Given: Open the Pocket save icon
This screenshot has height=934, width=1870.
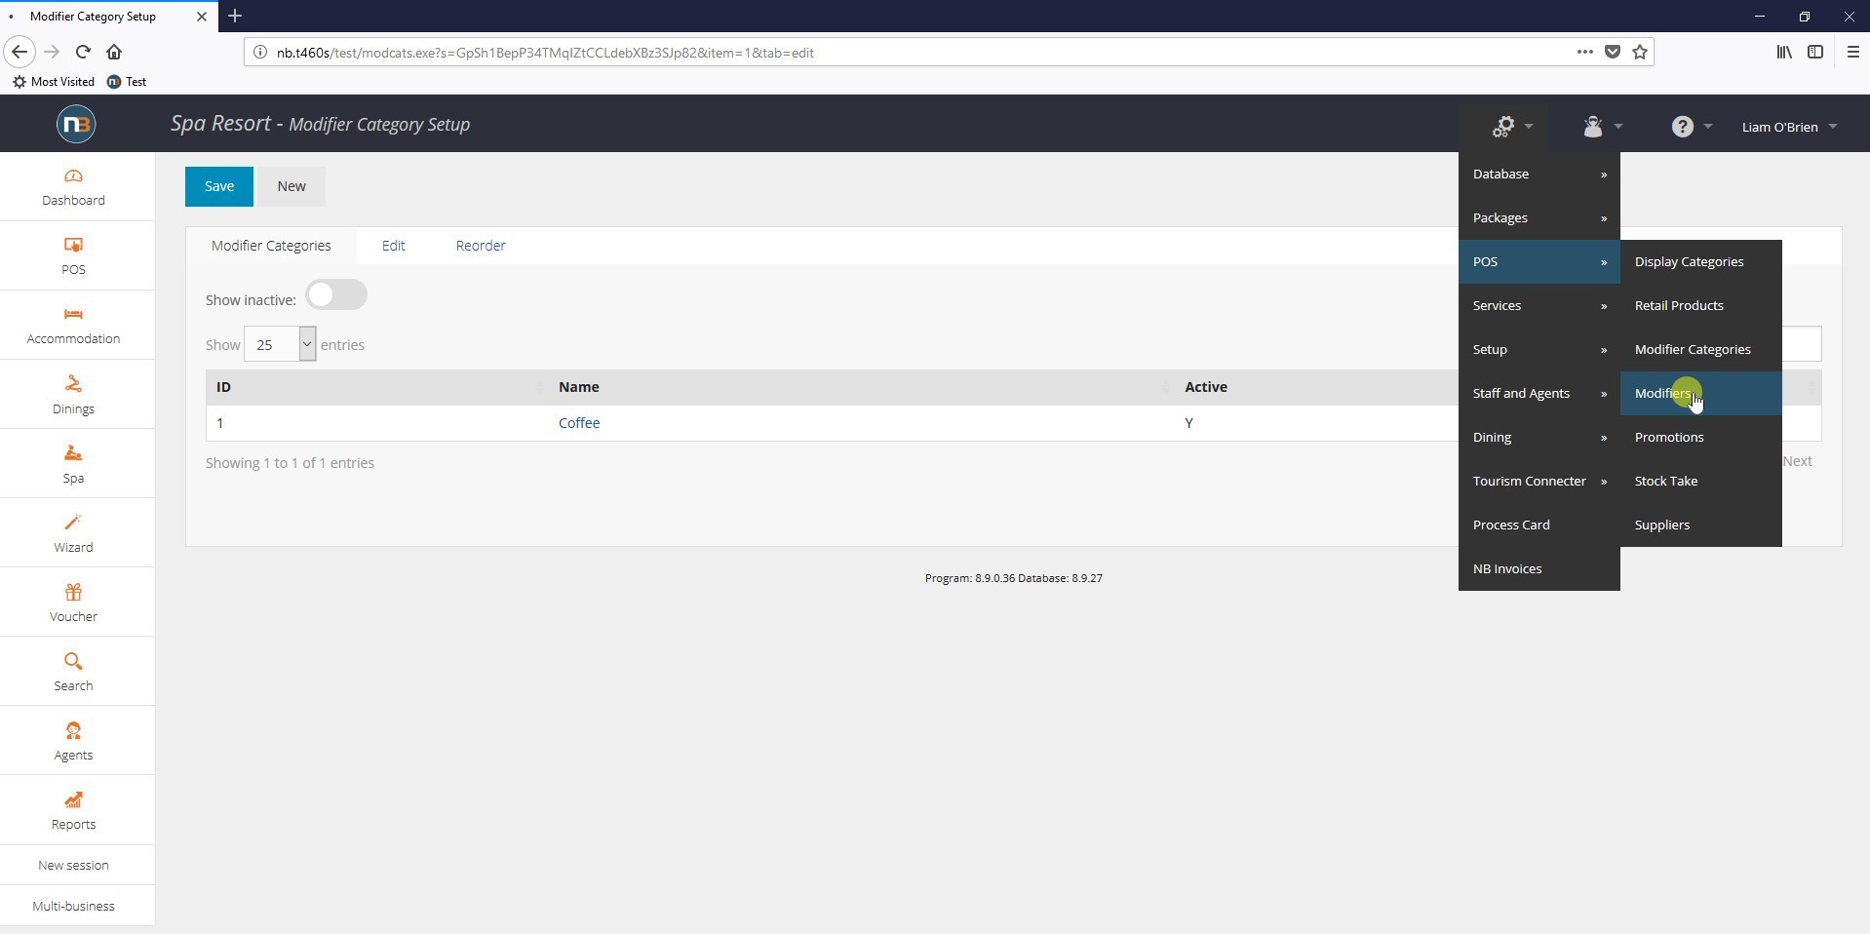Looking at the screenshot, I should tap(1613, 52).
